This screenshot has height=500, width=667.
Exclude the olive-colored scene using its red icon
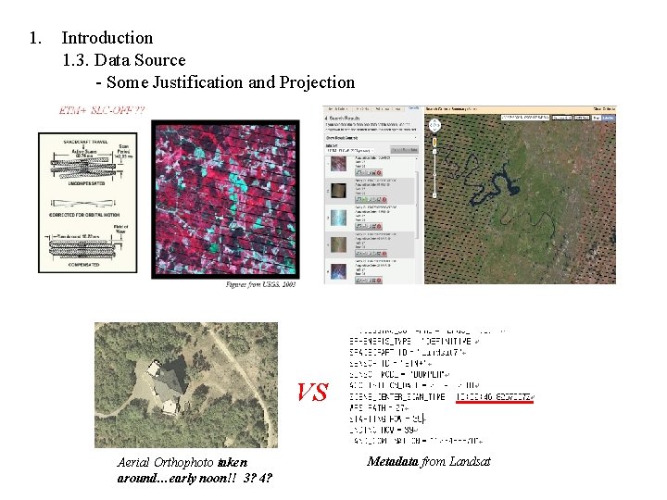(384, 254)
